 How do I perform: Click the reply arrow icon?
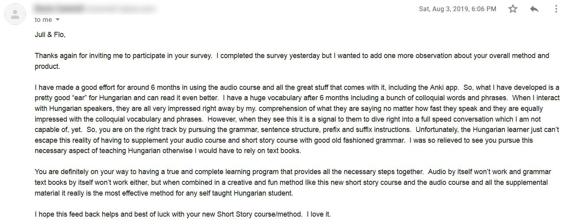tap(534, 9)
